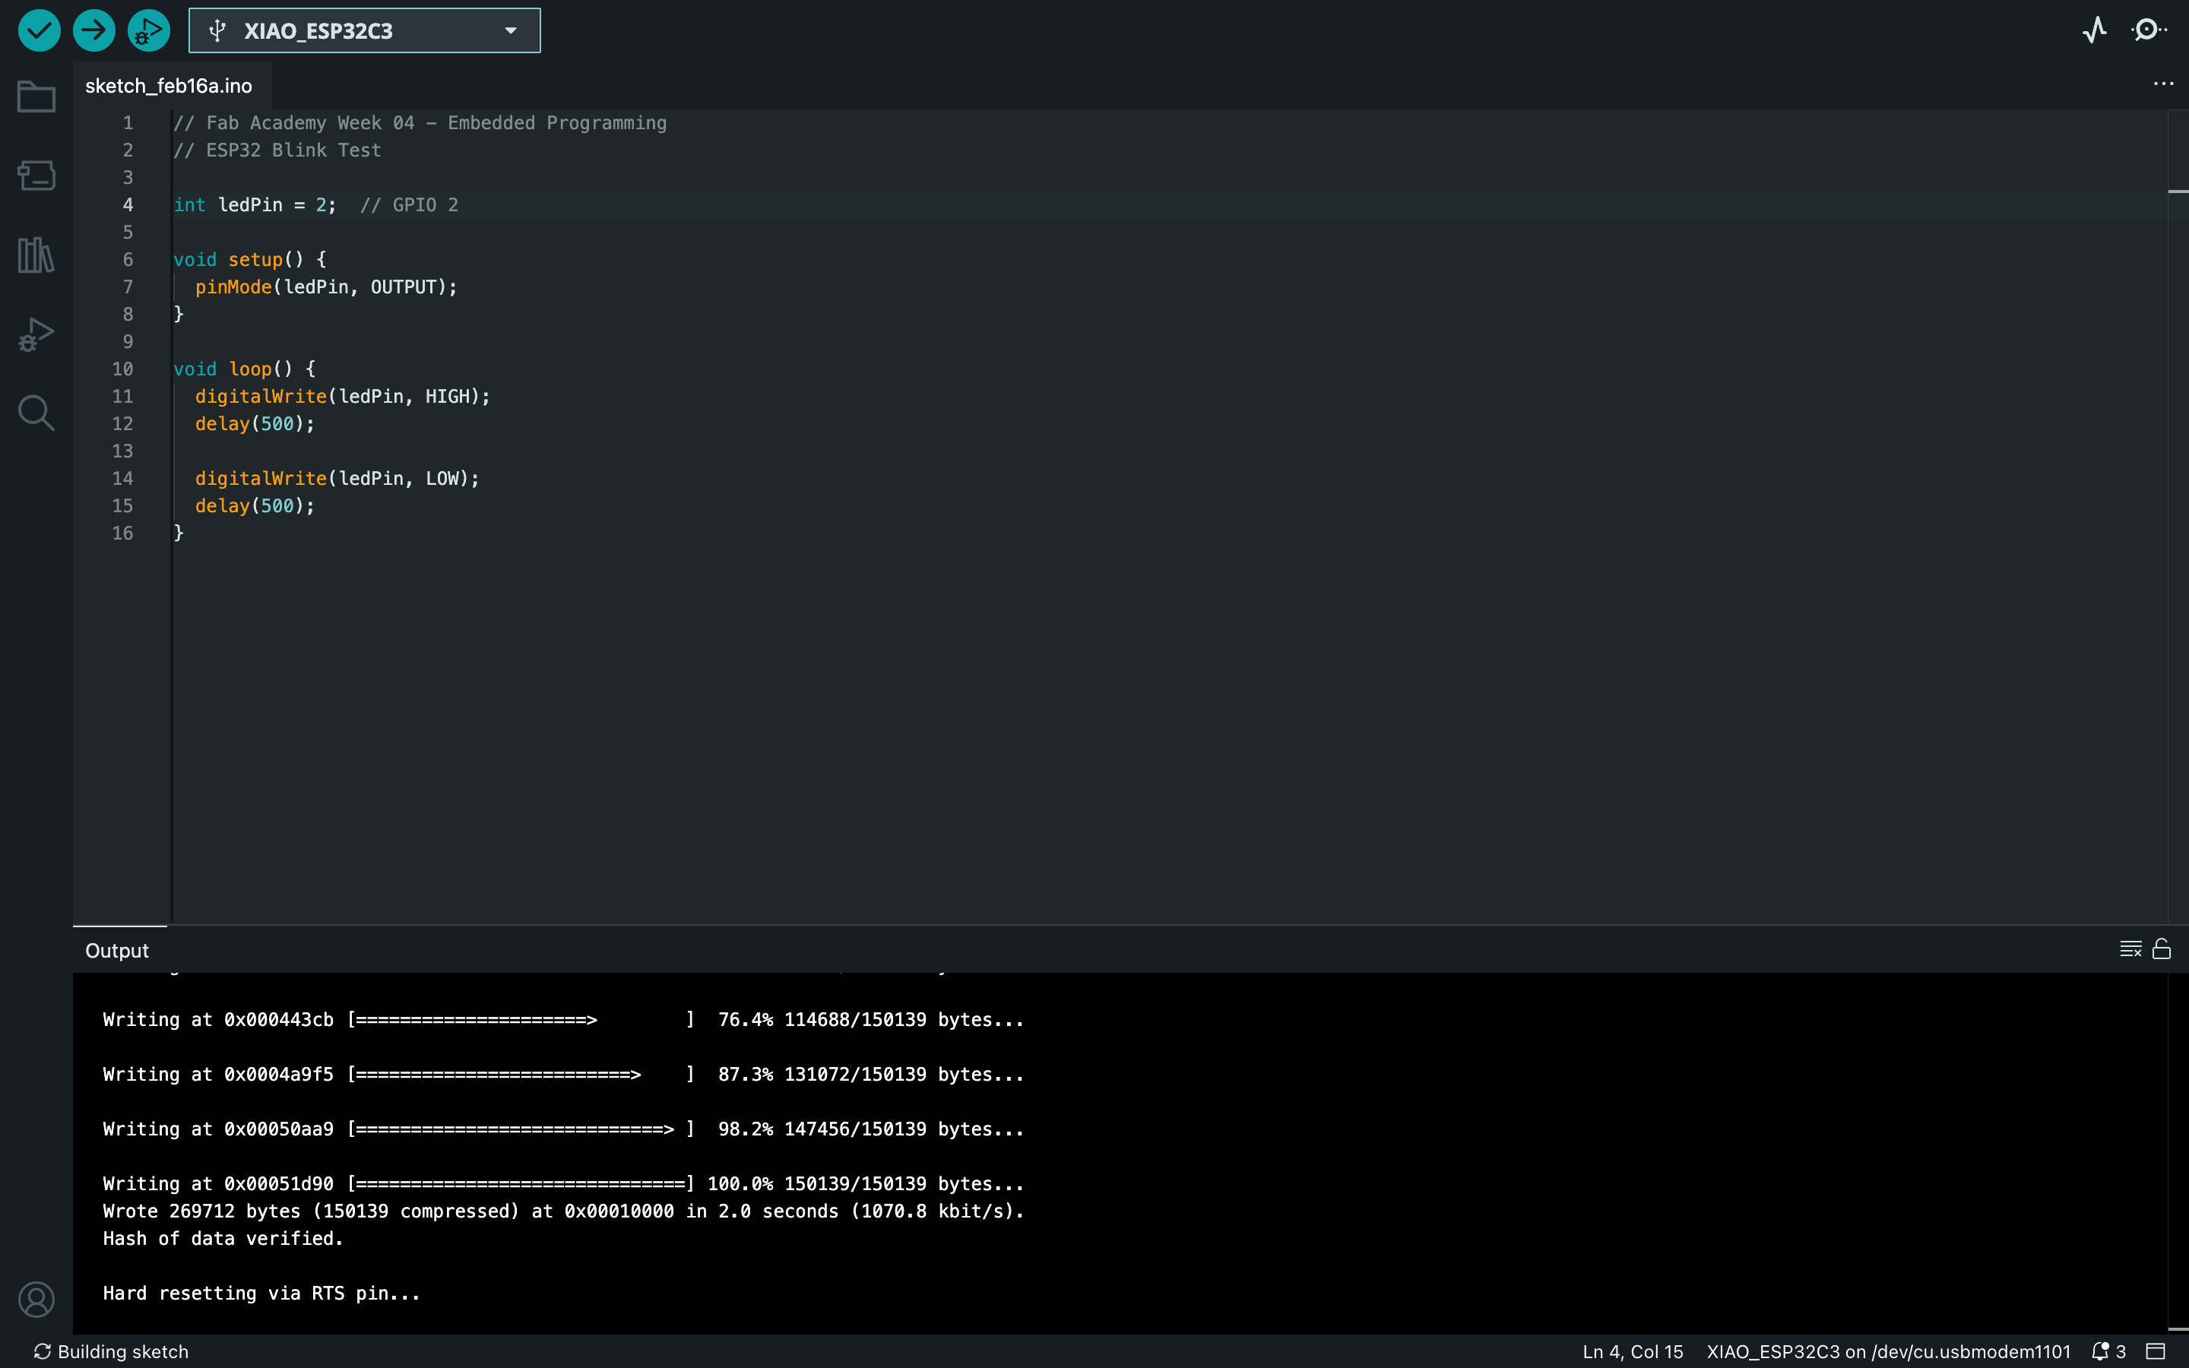Open the Library Manager sidebar

36,255
